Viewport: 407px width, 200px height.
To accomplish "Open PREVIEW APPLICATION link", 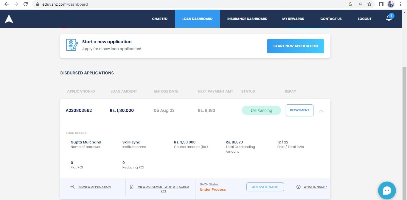I will tap(94, 187).
